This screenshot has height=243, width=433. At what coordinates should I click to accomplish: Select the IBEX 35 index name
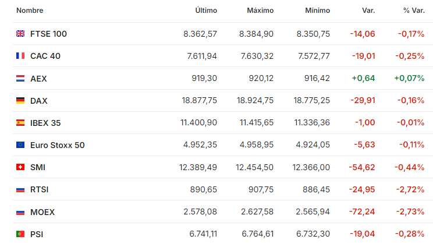point(45,123)
